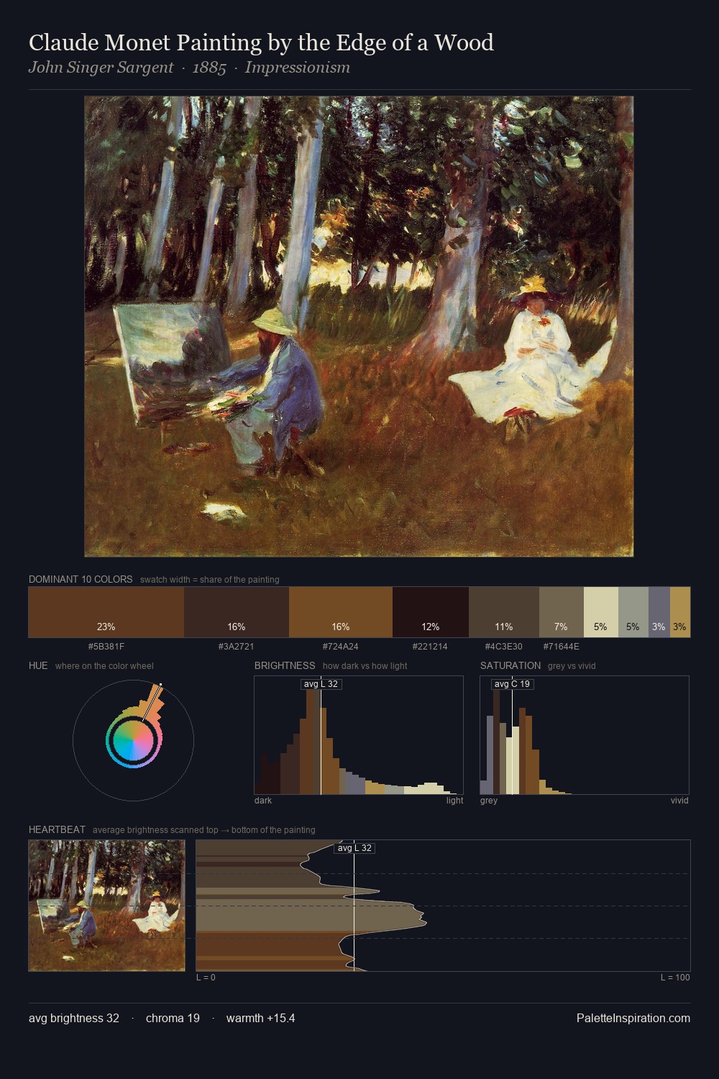Viewport: 719px width, 1079px height.
Task: Select the 12% near-black swatch #221214
Action: (431, 612)
